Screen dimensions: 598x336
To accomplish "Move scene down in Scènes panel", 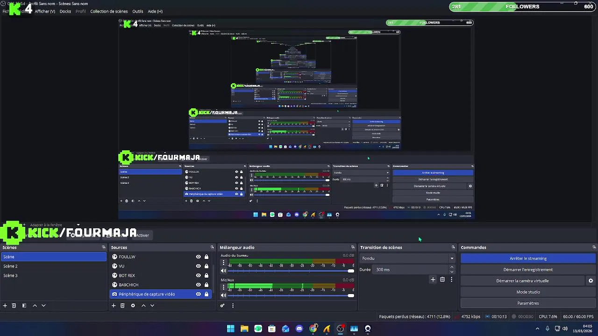I will pos(43,306).
